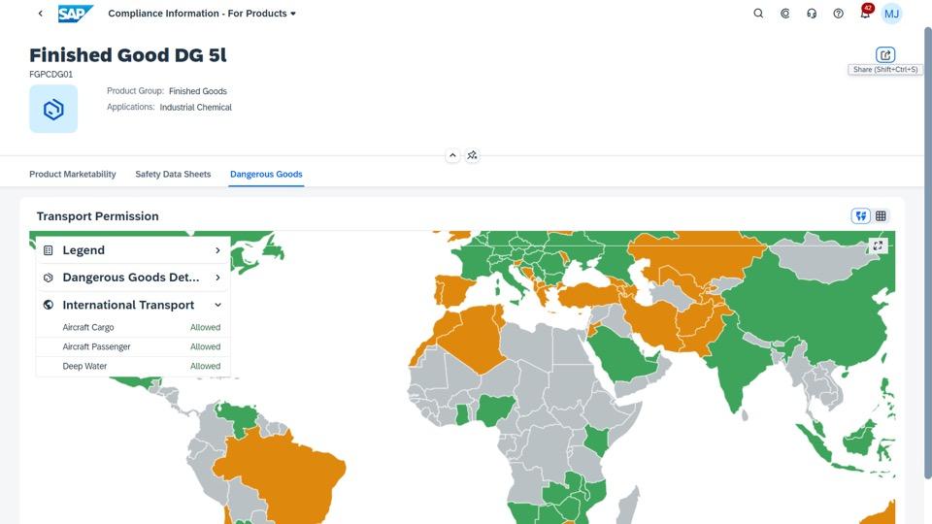Switch to table view toggle
The height and width of the screenshot is (524, 932).
click(x=882, y=216)
